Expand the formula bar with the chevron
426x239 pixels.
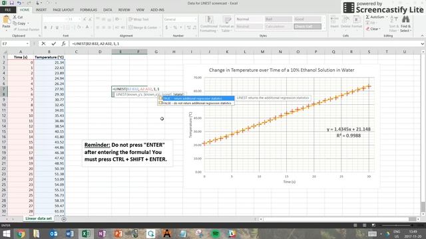[422, 44]
